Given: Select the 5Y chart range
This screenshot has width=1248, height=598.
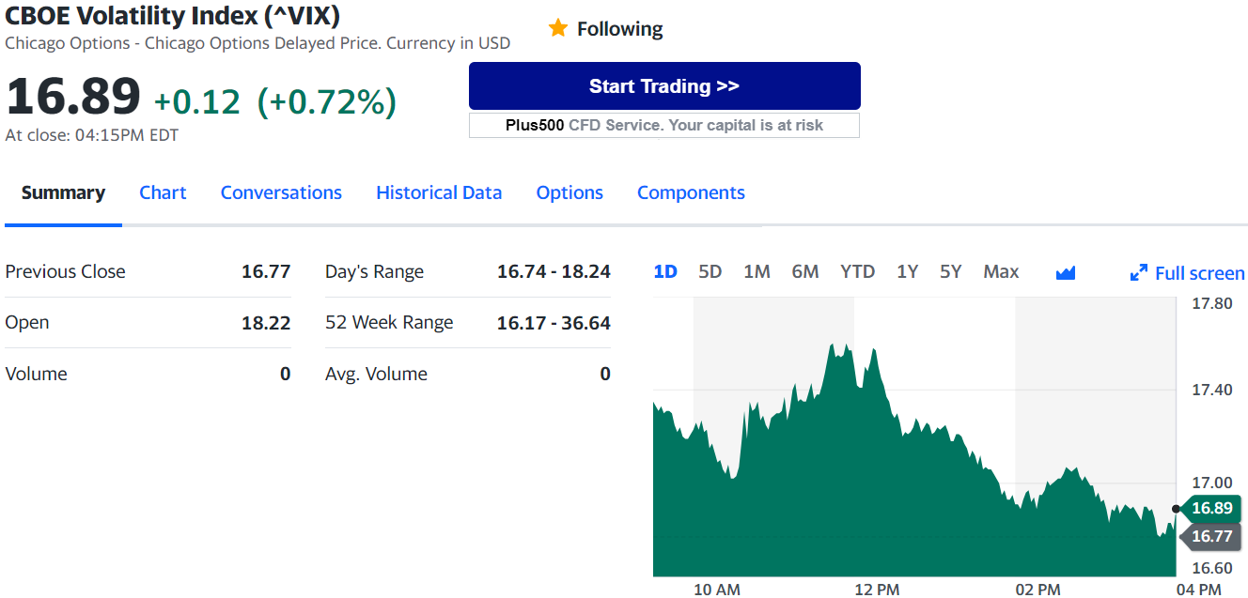Looking at the screenshot, I should coord(951,271).
